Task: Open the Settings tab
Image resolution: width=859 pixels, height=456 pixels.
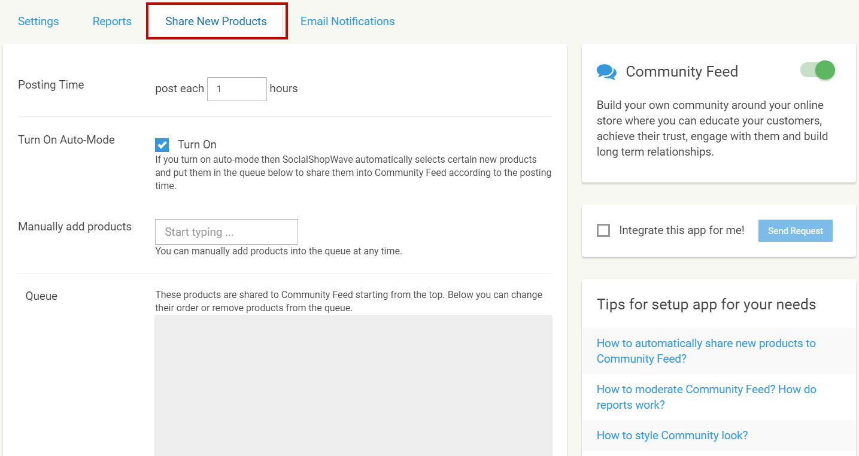Action: (38, 22)
